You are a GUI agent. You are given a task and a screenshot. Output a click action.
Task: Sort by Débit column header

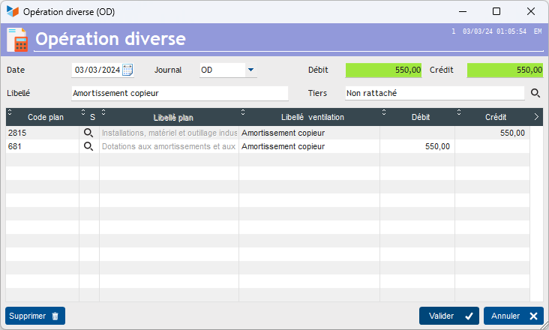click(421, 117)
